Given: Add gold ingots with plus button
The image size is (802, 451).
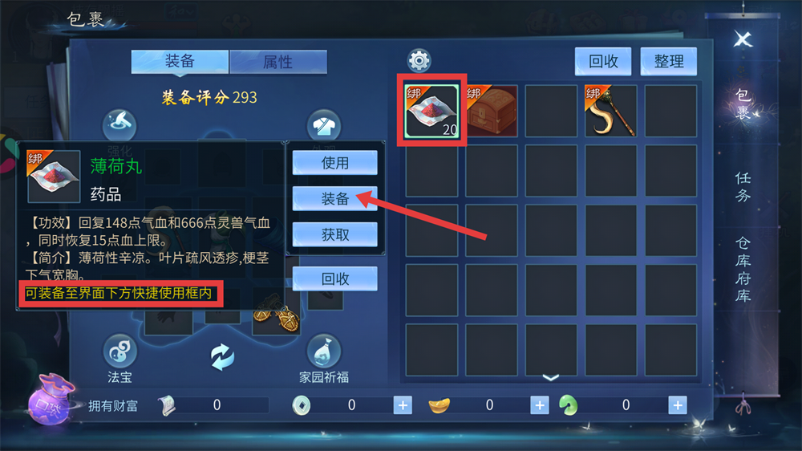Looking at the screenshot, I should coord(540,405).
